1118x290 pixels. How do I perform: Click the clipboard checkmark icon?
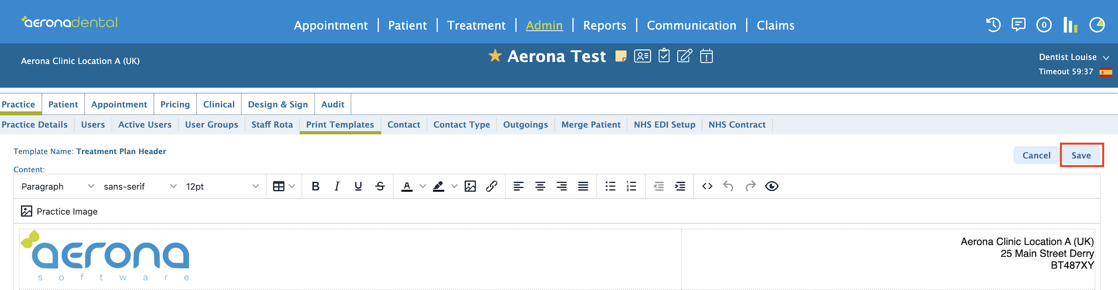tap(664, 56)
